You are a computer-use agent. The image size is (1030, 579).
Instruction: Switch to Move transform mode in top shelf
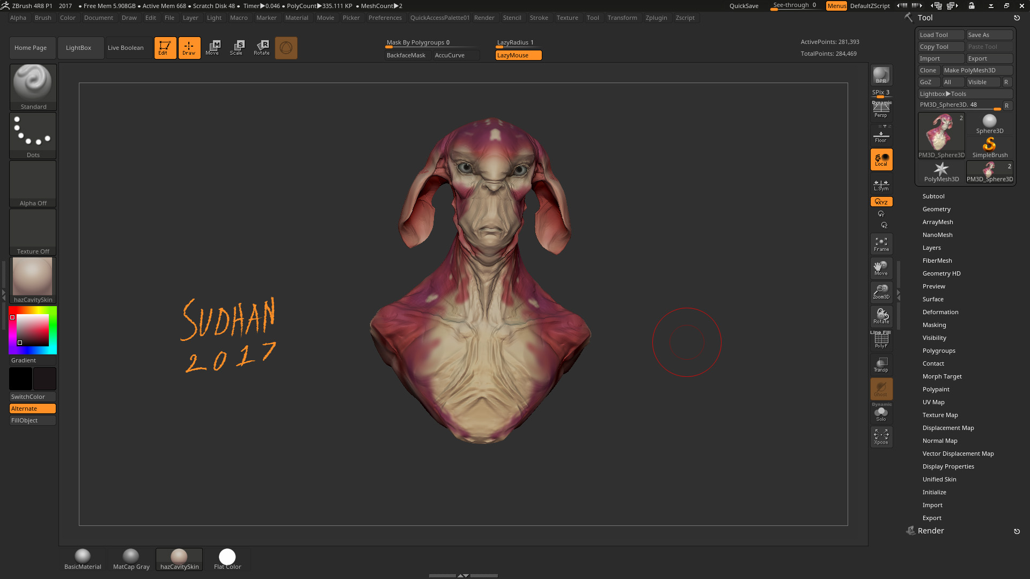pos(212,48)
